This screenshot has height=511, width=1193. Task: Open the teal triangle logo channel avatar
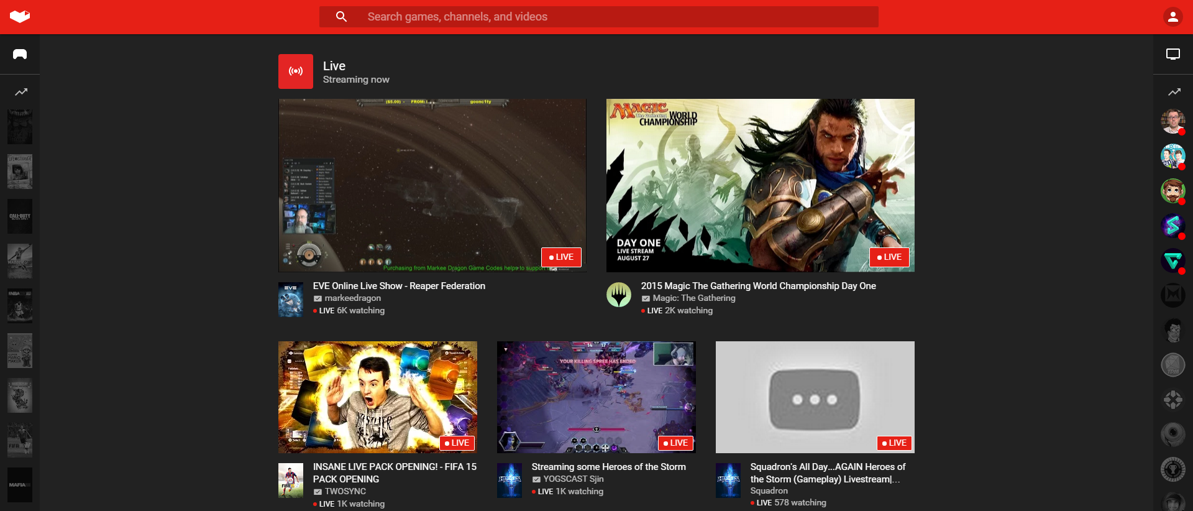click(x=1173, y=260)
